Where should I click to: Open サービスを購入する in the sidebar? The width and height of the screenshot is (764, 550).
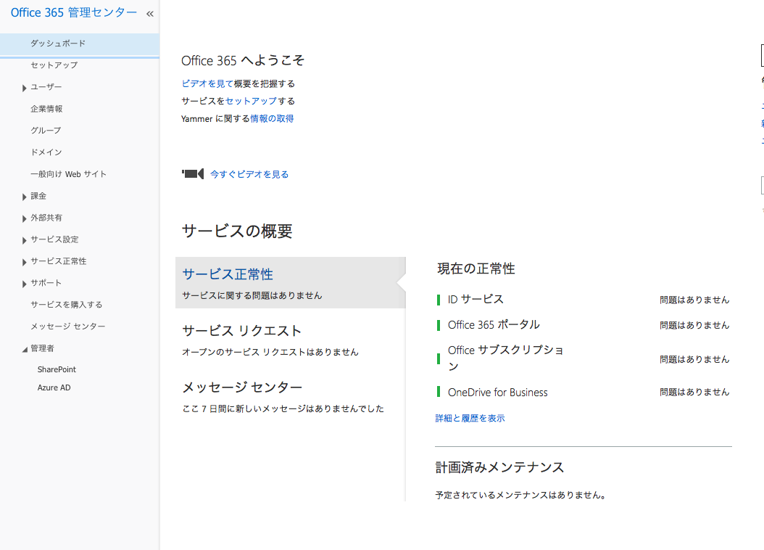67,305
